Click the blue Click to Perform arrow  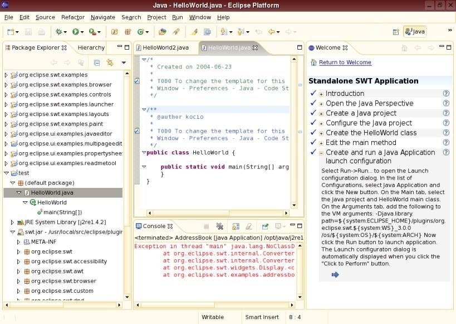[335, 275]
